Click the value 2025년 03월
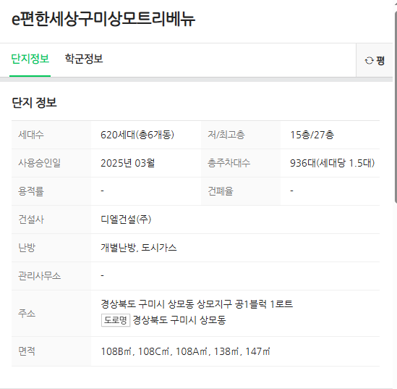The height and width of the screenshot is (389, 397). click(x=127, y=163)
